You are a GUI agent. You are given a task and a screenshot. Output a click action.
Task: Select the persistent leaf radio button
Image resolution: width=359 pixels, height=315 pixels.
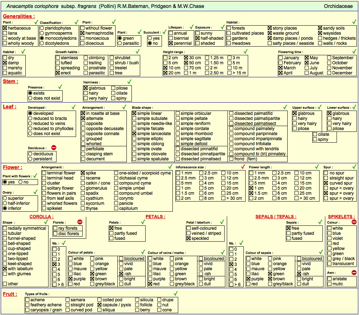[30, 159]
